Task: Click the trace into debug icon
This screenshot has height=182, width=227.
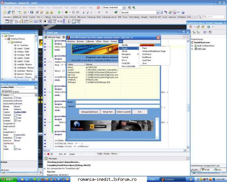Action: (x=83, y=12)
